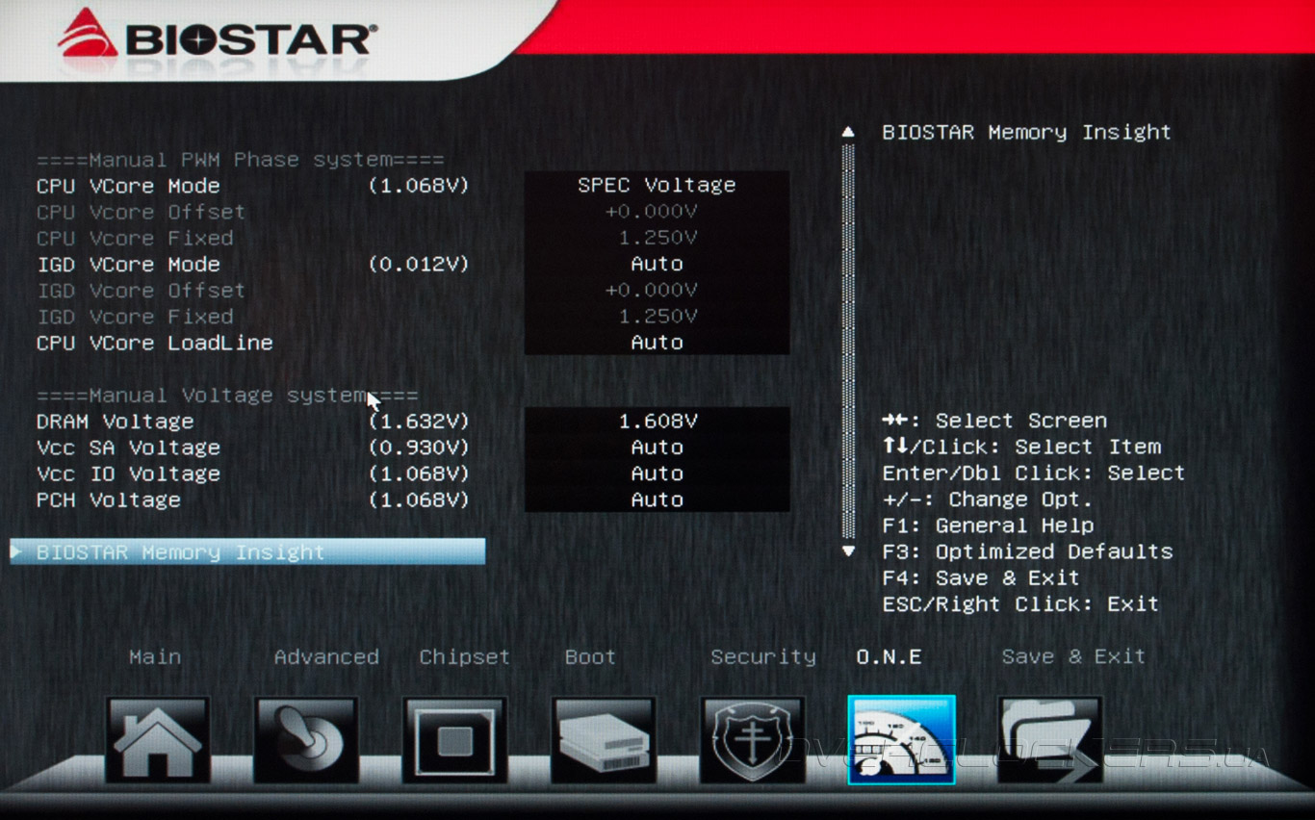
Task: Change Vcc SA Voltage Auto value
Action: [657, 448]
